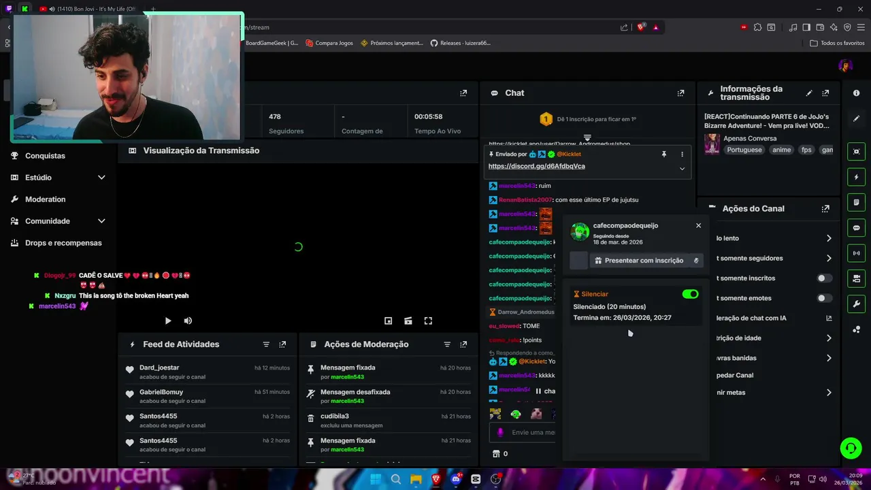Open the Todos os favoritos folder
The height and width of the screenshot is (490, 871).
click(x=837, y=43)
